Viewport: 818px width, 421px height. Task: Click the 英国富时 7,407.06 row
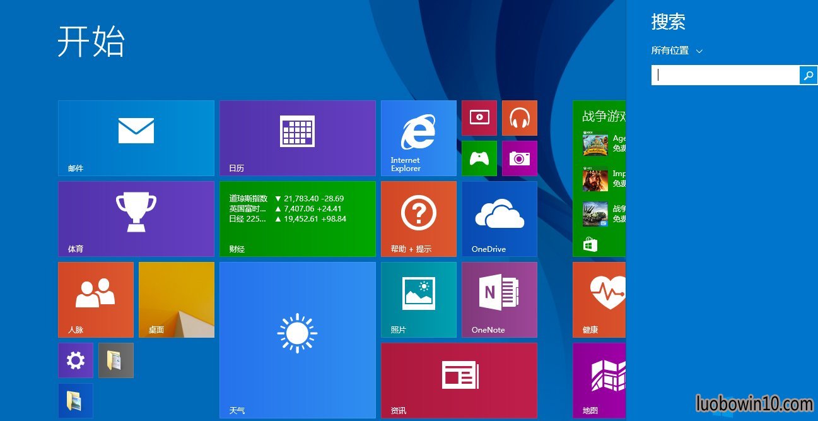click(x=285, y=208)
